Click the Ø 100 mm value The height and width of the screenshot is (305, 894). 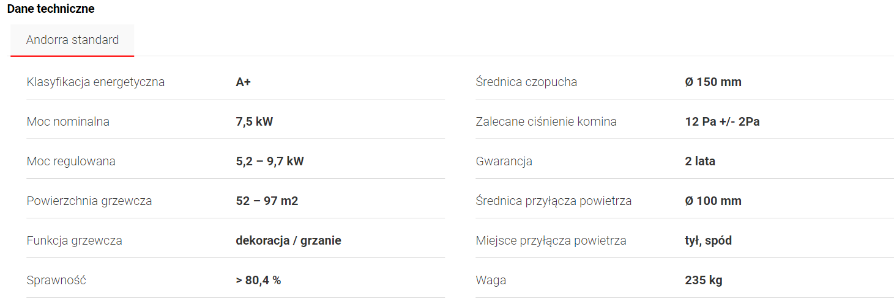pos(713,201)
